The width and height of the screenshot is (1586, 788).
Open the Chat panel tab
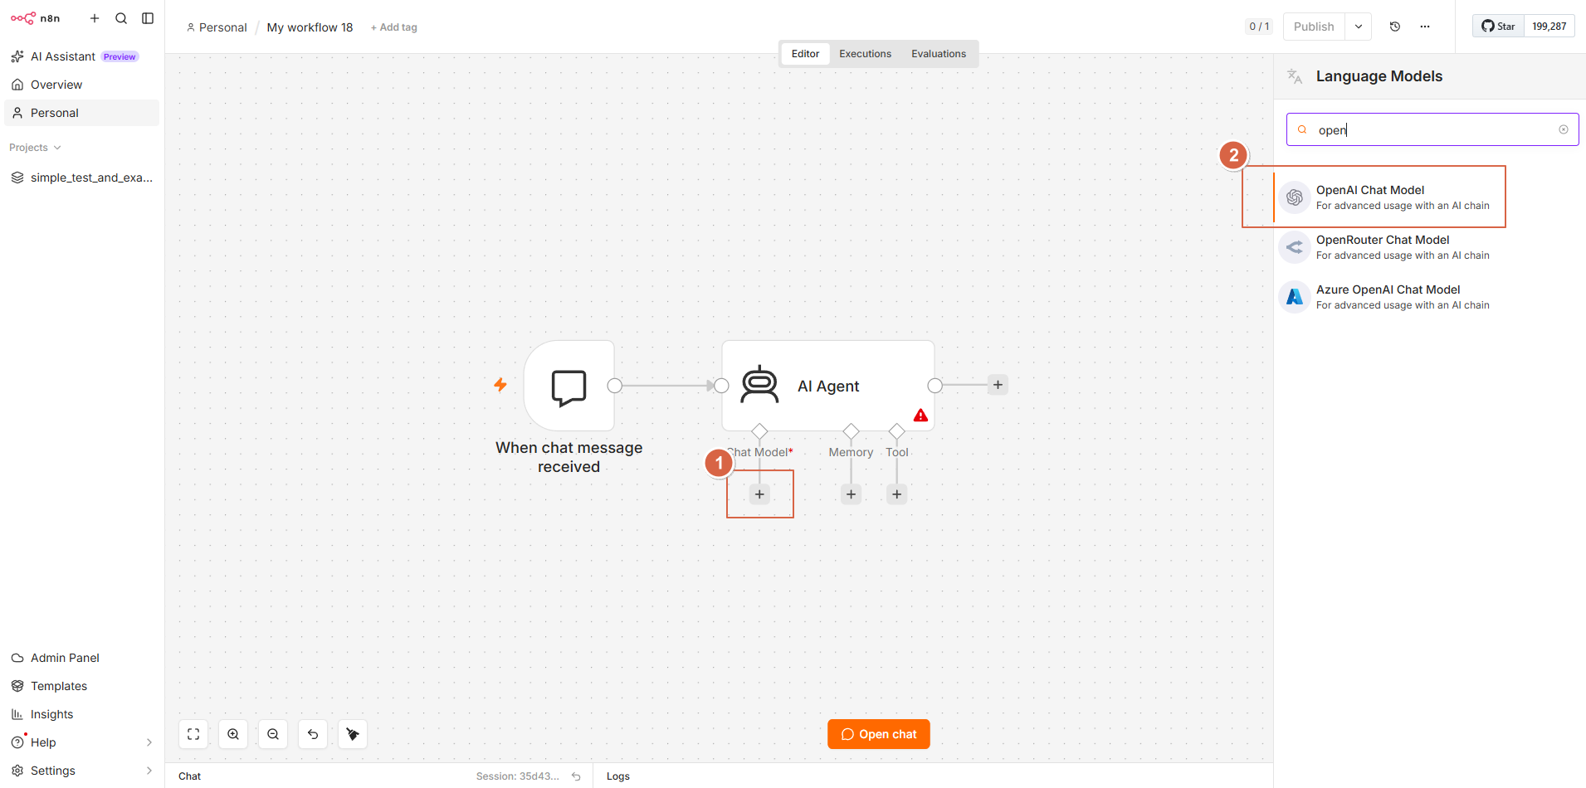(189, 776)
